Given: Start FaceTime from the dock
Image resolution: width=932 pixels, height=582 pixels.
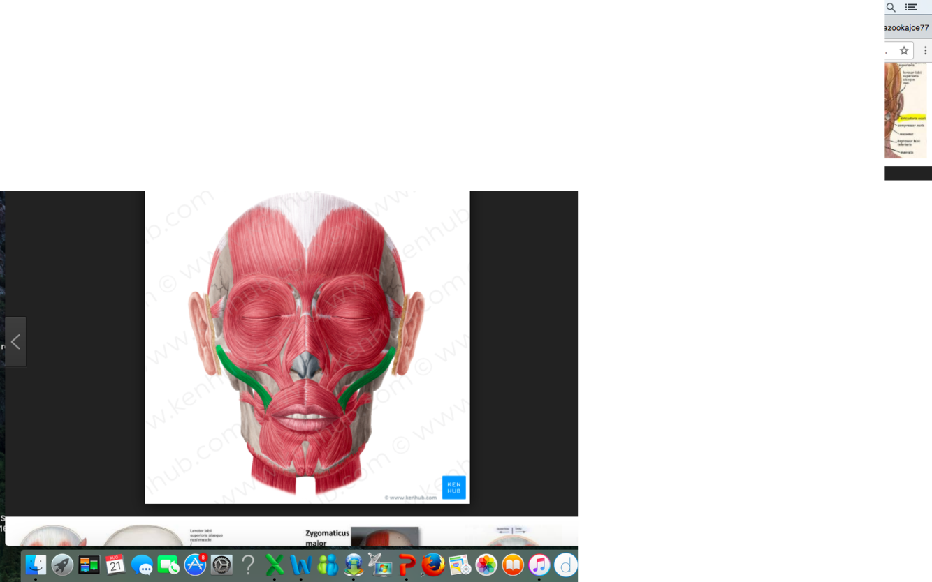Looking at the screenshot, I should coord(168,565).
